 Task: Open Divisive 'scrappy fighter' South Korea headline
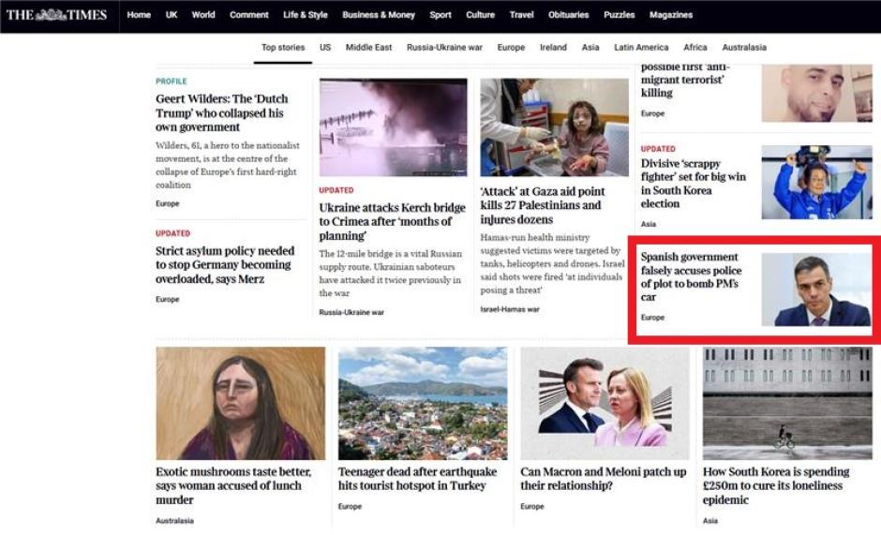tap(694, 184)
